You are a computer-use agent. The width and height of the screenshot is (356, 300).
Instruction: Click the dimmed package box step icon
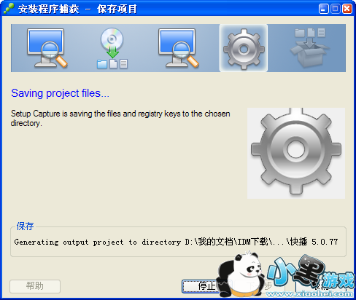(310, 48)
